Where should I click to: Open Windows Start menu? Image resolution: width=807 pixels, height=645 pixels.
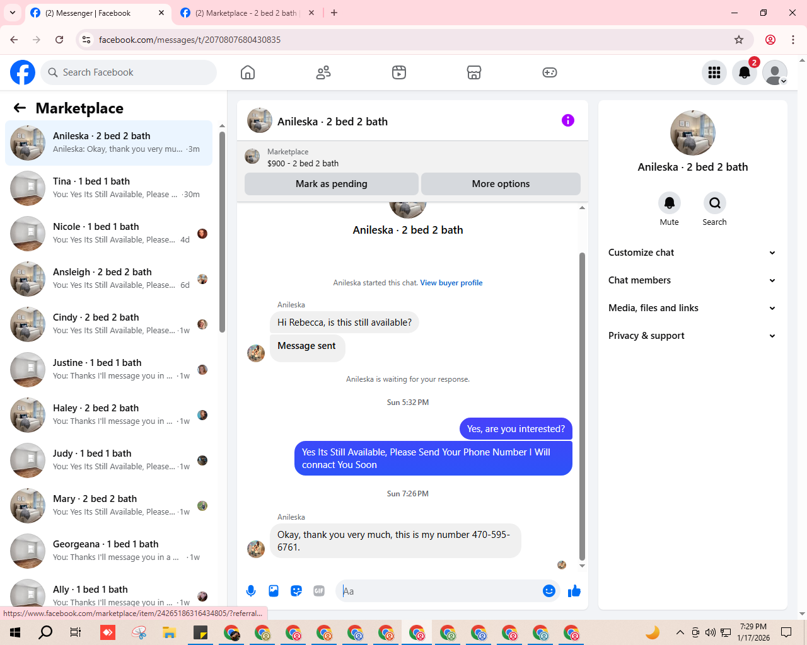15,632
